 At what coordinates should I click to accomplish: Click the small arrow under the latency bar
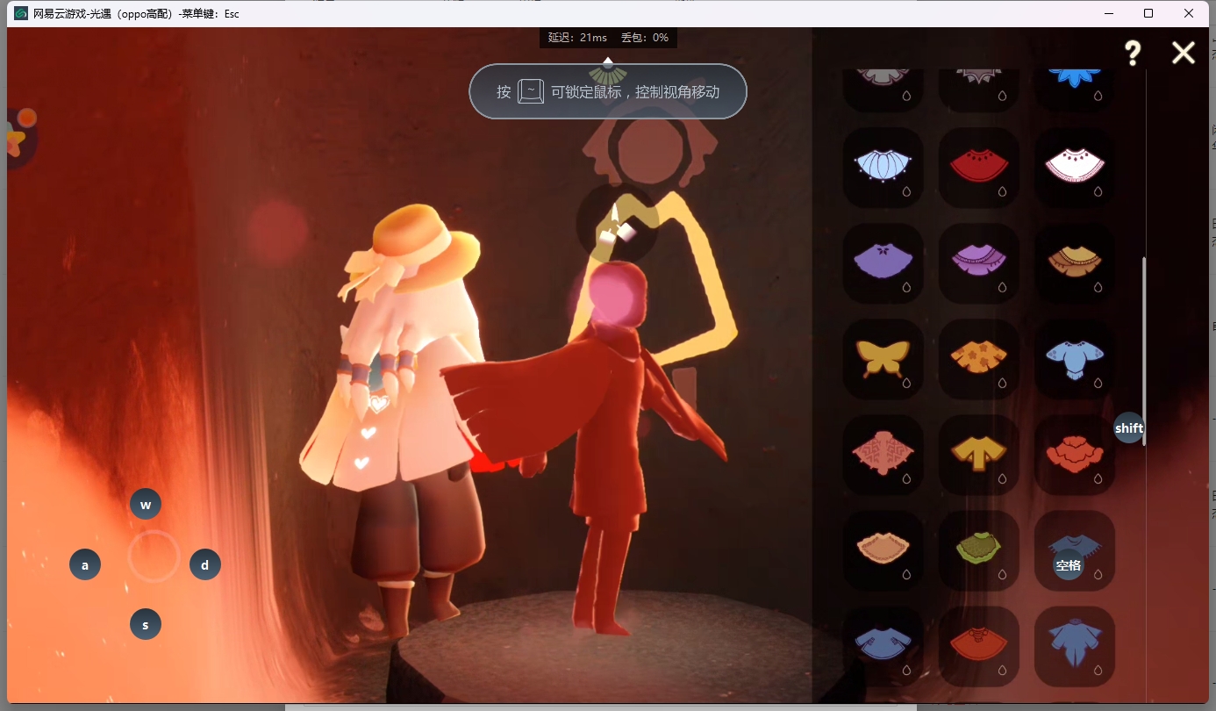pyautogui.click(x=608, y=59)
